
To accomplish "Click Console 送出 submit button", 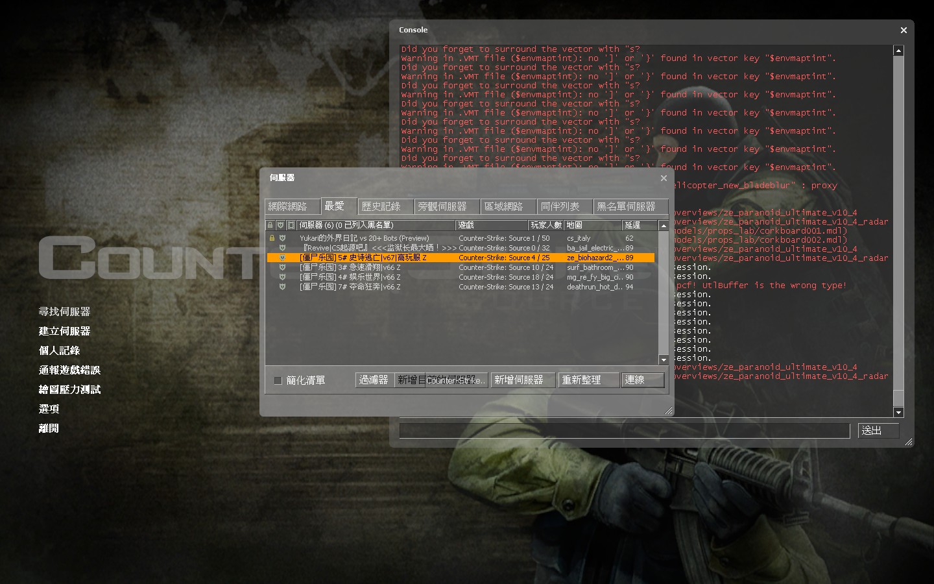I will [879, 430].
